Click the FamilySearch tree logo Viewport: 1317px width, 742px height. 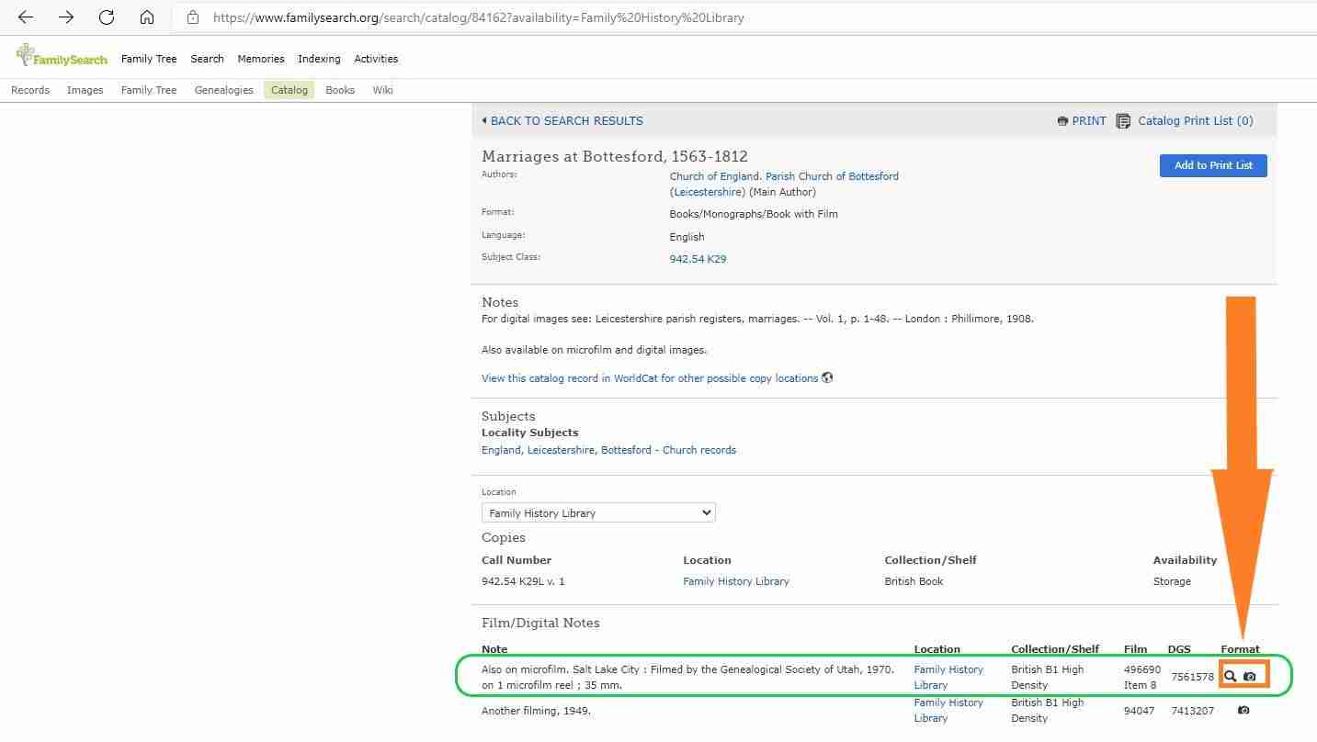pyautogui.click(x=25, y=56)
